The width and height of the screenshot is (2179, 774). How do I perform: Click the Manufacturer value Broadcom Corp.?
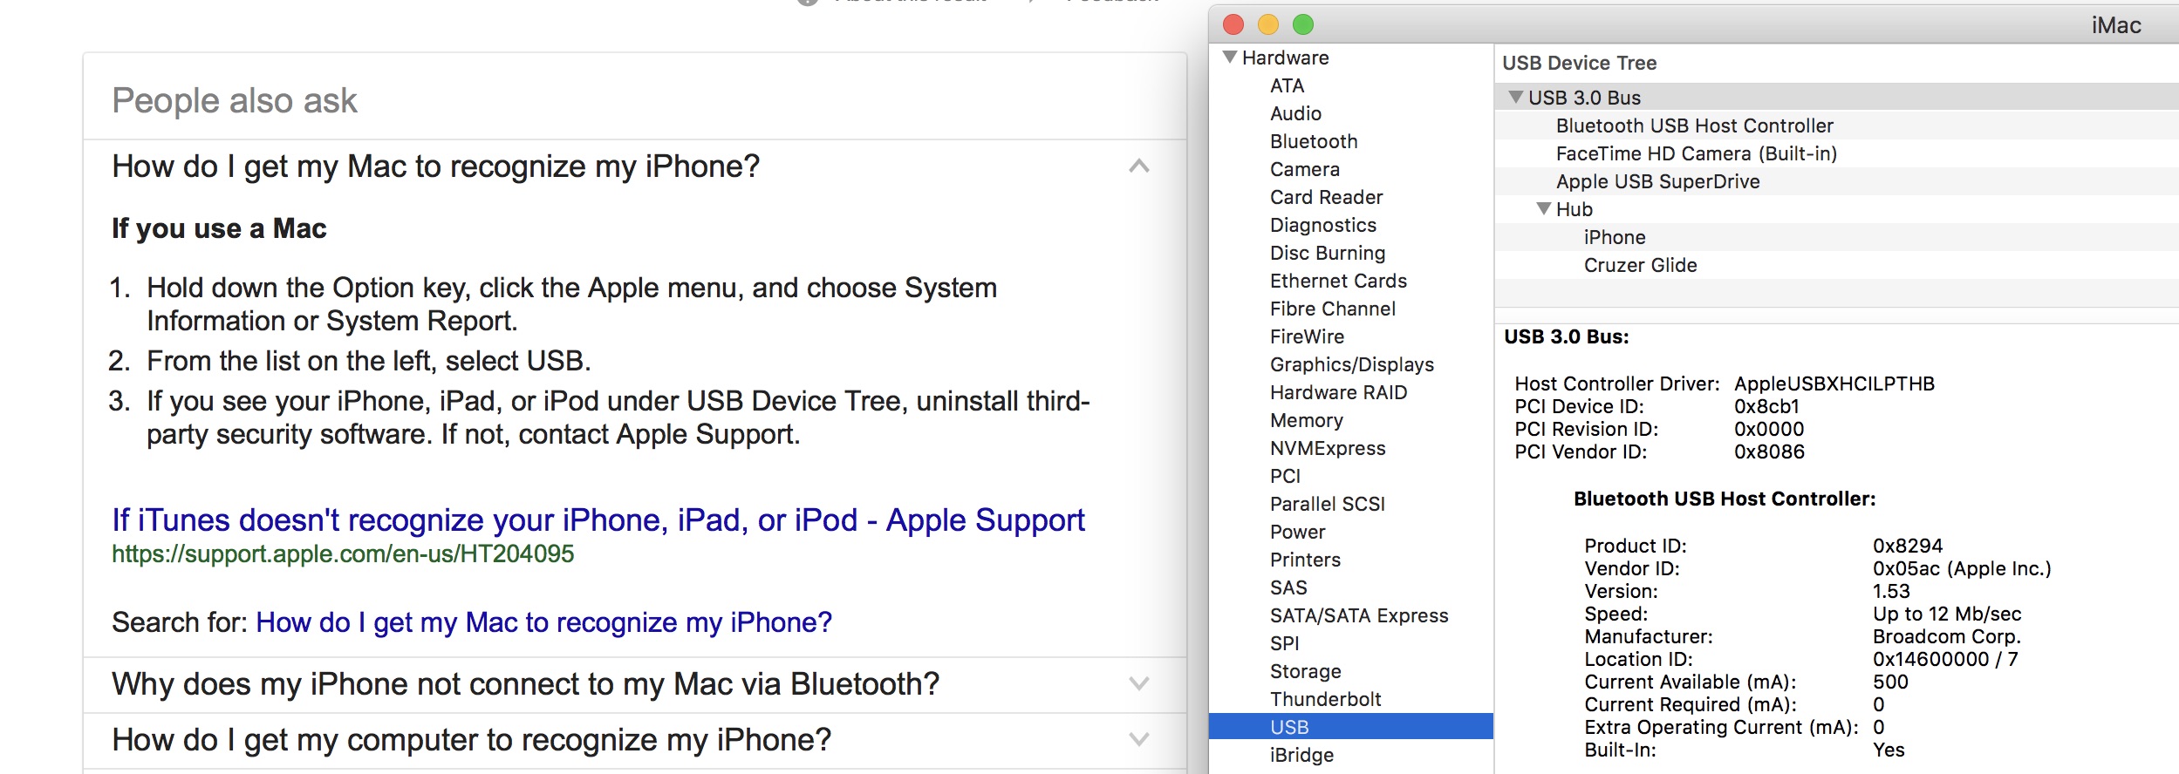pyautogui.click(x=1947, y=636)
